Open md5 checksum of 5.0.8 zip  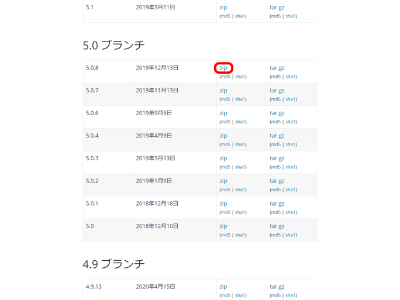(225, 77)
